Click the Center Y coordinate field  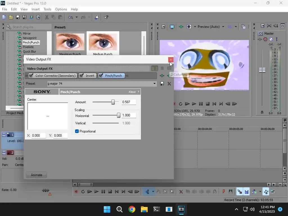click(60, 136)
